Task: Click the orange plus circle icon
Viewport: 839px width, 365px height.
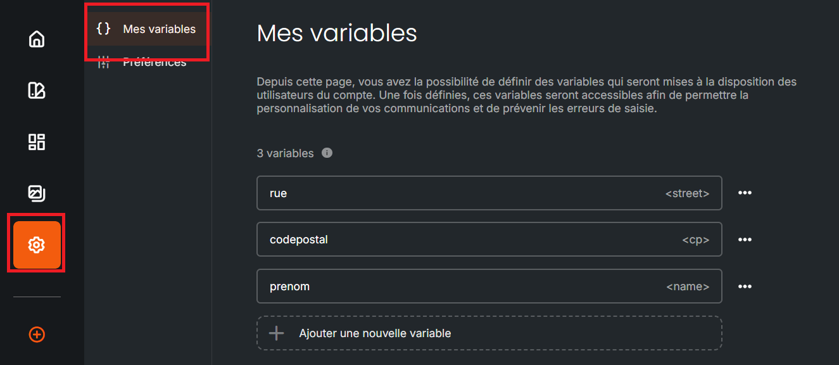Action: (x=37, y=334)
